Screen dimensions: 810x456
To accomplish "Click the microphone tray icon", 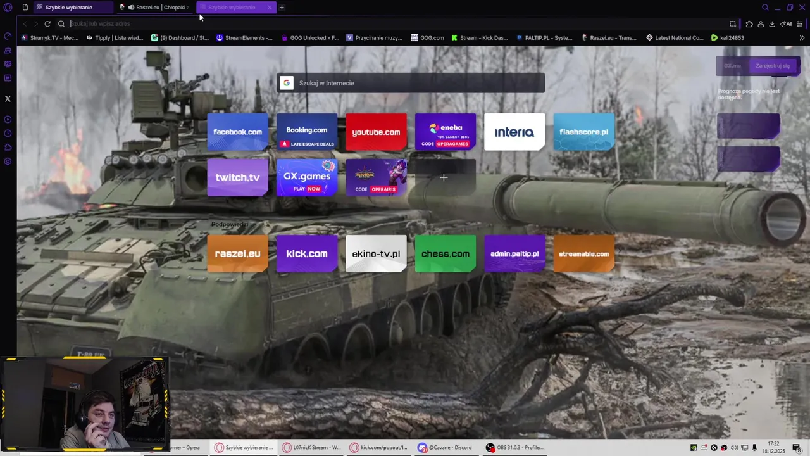I will pyautogui.click(x=754, y=448).
